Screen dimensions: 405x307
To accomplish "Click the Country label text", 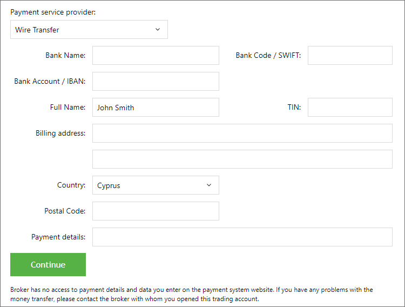I will coord(71,185).
